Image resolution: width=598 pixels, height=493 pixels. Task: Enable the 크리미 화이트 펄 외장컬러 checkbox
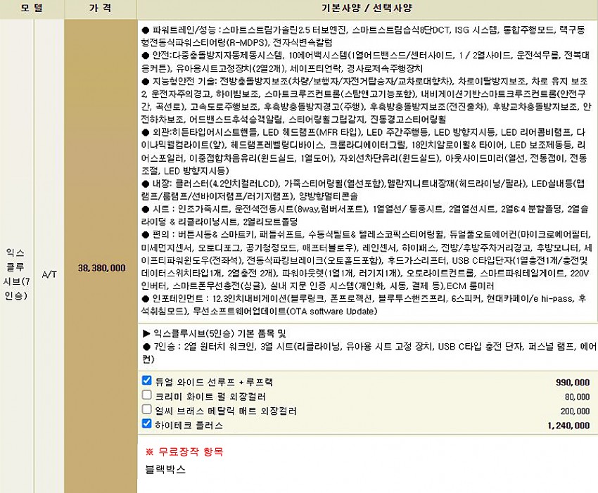(146, 395)
